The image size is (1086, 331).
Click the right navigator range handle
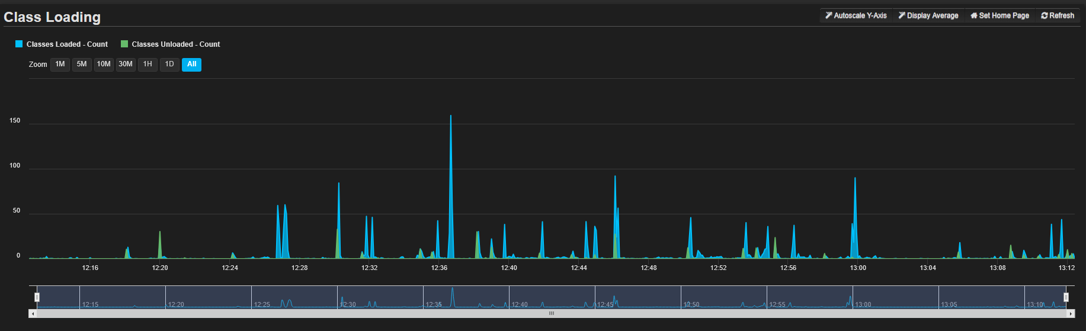click(1066, 297)
